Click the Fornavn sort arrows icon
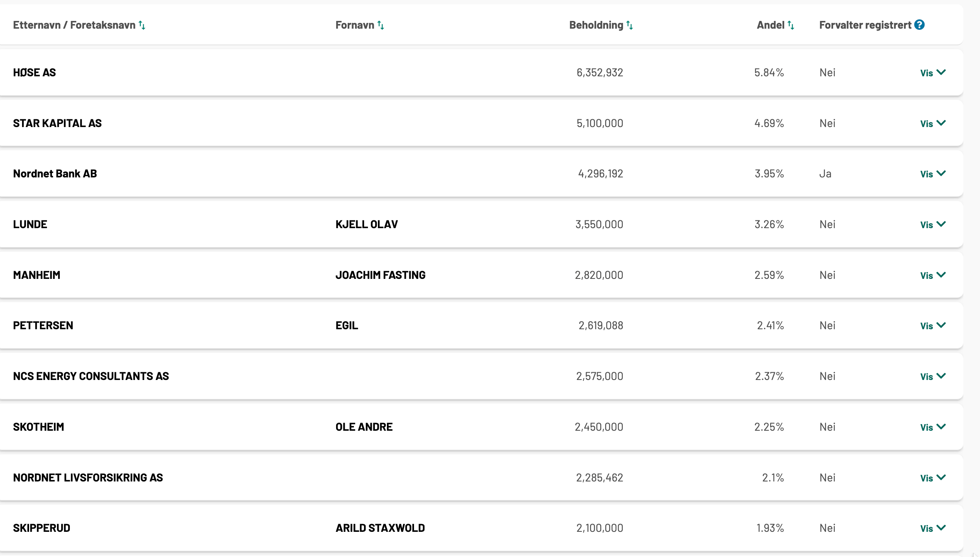Viewport: 980px width, 557px height. (381, 26)
